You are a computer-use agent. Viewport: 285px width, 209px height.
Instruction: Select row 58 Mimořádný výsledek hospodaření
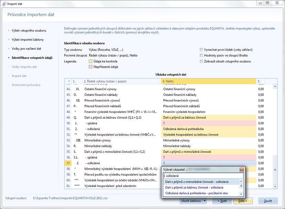coord(121,169)
